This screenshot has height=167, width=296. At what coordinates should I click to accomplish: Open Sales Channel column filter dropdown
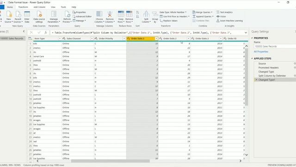[92, 39]
